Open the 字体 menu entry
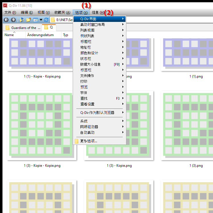This screenshot has width=213, height=213. tap(99, 93)
